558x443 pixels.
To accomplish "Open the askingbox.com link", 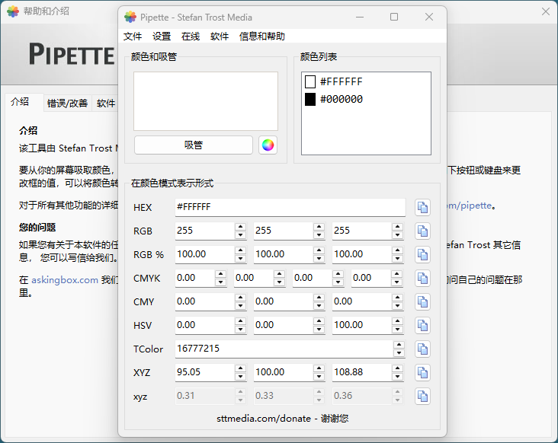I will (65, 279).
